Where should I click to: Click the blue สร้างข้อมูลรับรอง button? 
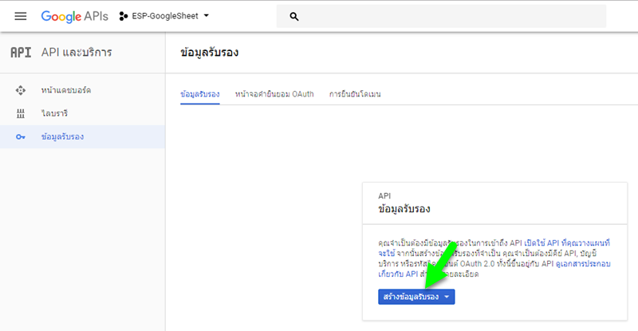point(411,297)
